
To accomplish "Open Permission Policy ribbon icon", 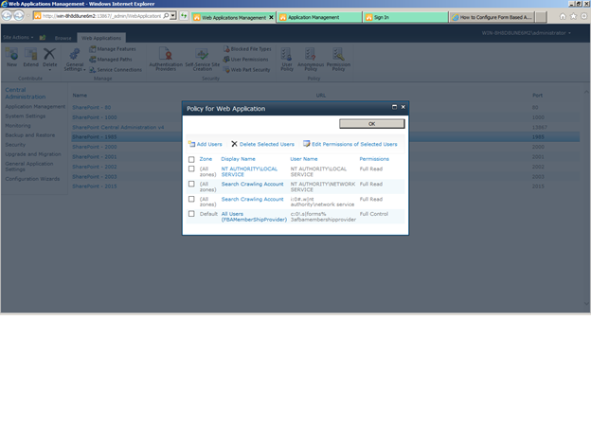I will (x=338, y=59).
